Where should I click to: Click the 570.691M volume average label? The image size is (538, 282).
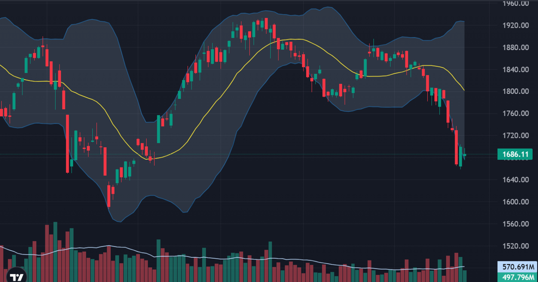517,266
